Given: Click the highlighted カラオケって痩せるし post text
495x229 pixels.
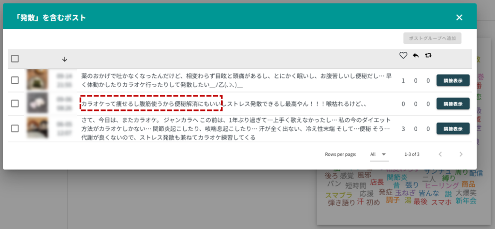Looking at the screenshot, I should pyautogui.click(x=151, y=104).
